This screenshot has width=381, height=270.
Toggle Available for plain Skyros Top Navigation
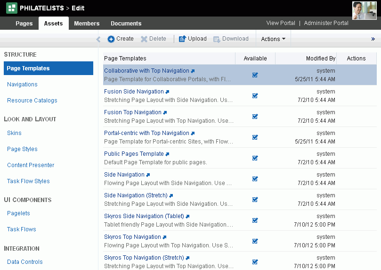[255, 241]
